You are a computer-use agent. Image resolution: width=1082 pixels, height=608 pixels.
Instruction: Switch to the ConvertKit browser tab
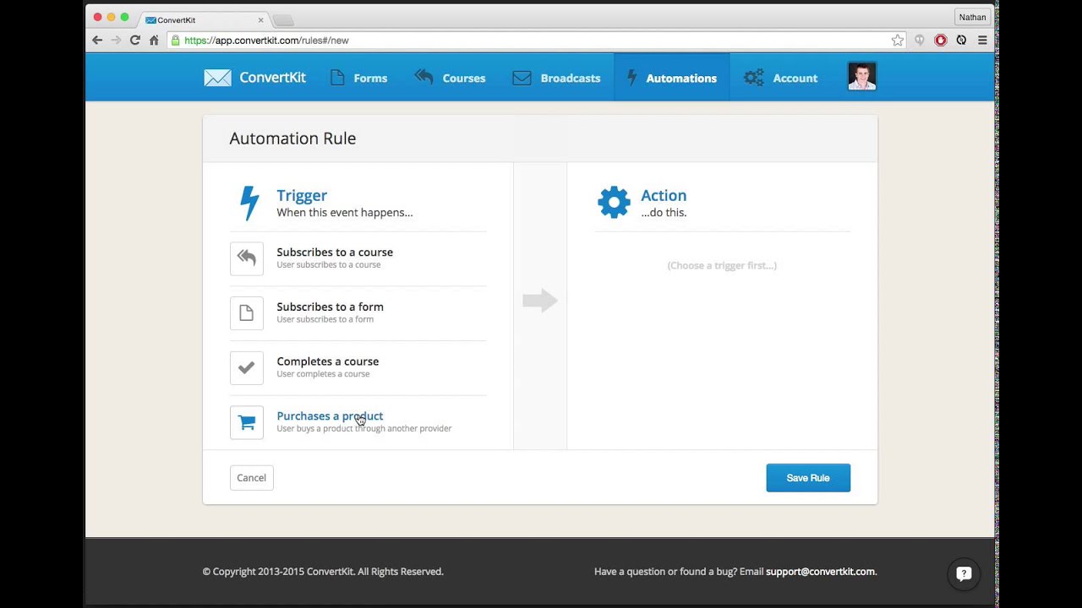click(x=203, y=19)
